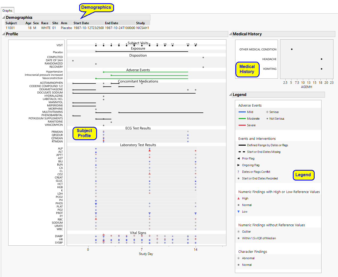
Task: Click the End Date column header
Action: (x=112, y=23)
